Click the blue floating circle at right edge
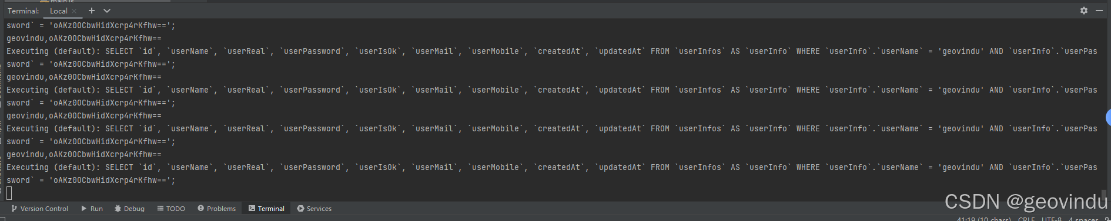Viewport: 1111px width, 221px height. tap(1108, 117)
